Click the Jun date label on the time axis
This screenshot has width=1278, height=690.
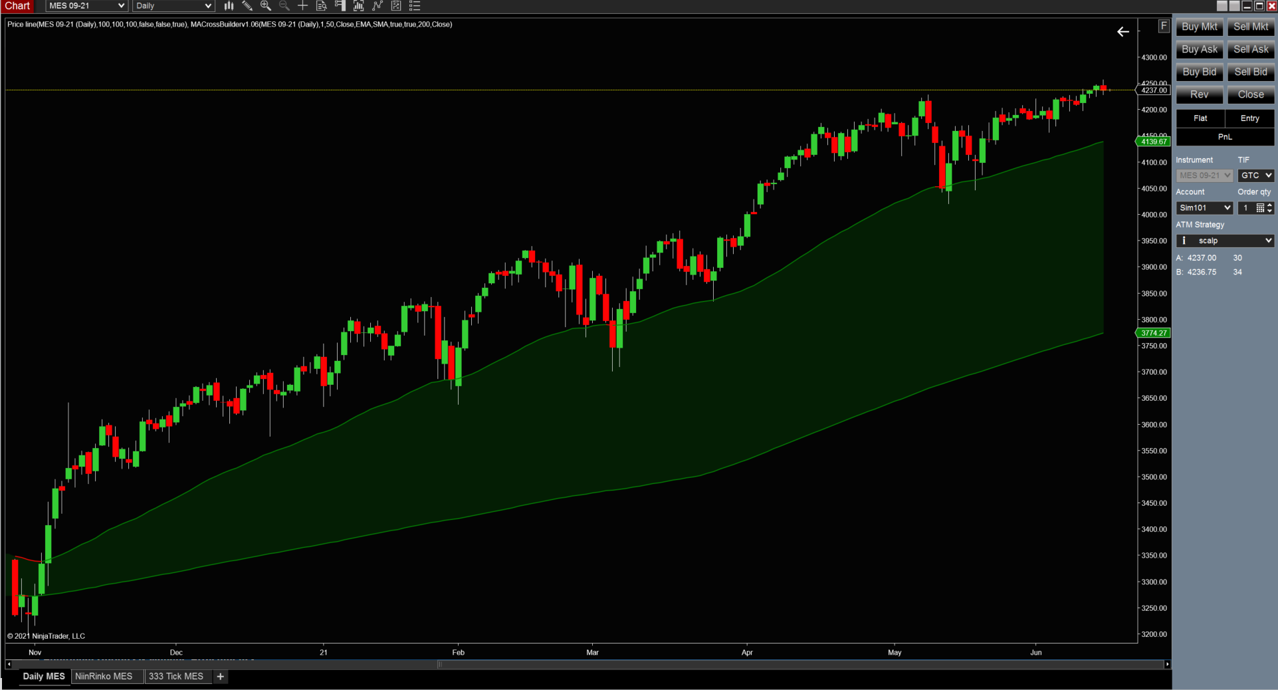tap(1036, 653)
